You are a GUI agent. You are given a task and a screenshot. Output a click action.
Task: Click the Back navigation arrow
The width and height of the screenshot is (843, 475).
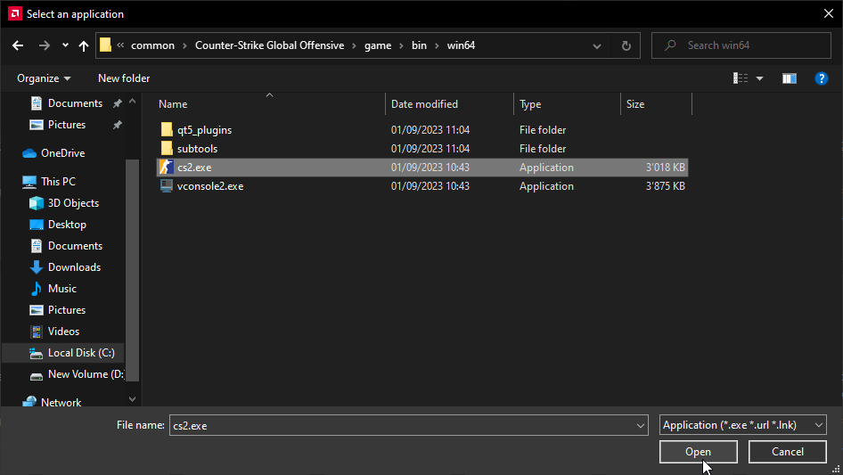(18, 45)
